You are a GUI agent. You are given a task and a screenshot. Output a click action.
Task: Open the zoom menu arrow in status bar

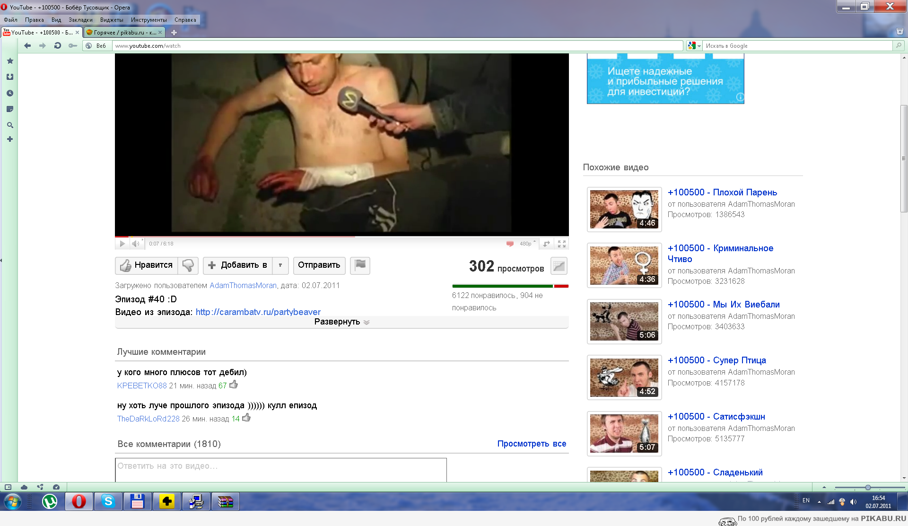pyautogui.click(x=824, y=487)
